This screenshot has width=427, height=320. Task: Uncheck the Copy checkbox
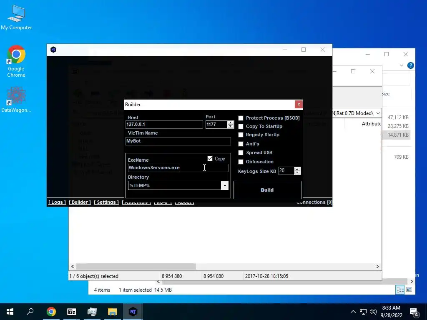(210, 159)
